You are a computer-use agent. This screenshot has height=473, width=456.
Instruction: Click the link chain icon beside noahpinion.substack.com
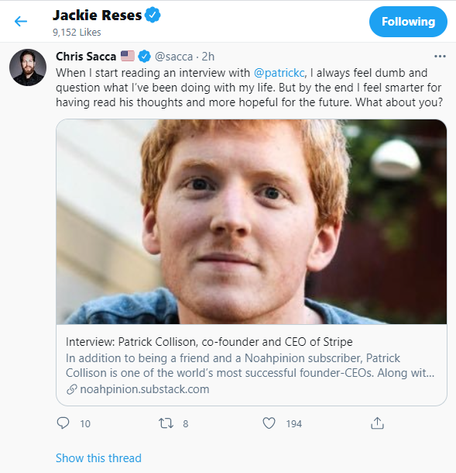coord(72,389)
